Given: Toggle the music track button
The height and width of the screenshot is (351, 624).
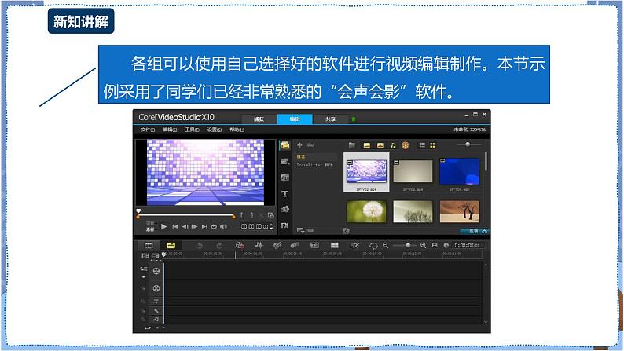Looking at the screenshot, I should (x=156, y=320).
